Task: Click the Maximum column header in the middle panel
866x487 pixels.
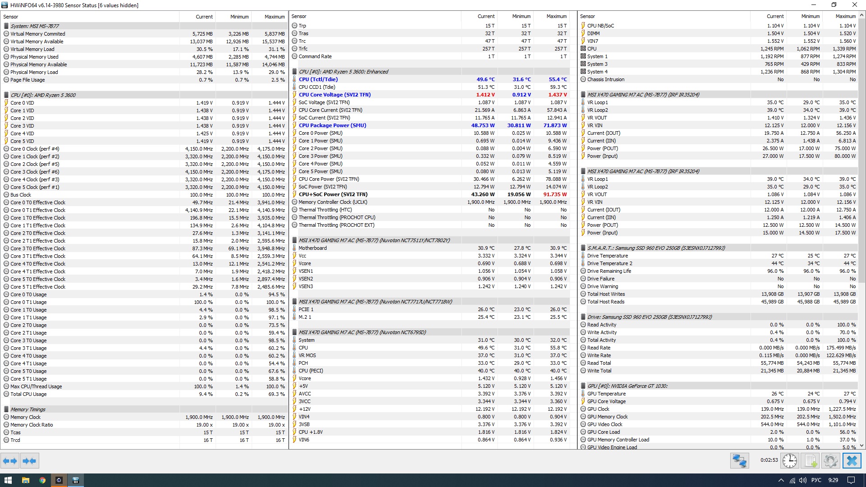Action: [556, 16]
